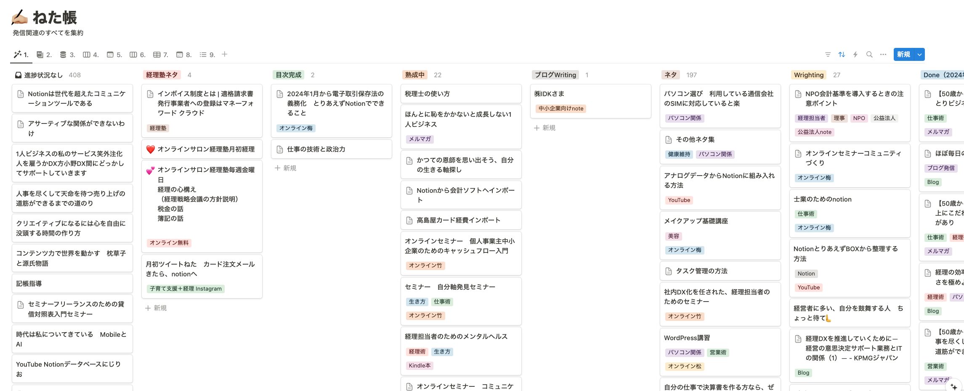Open page icon on かつての恩師 card
964x391 pixels.
click(x=409, y=161)
